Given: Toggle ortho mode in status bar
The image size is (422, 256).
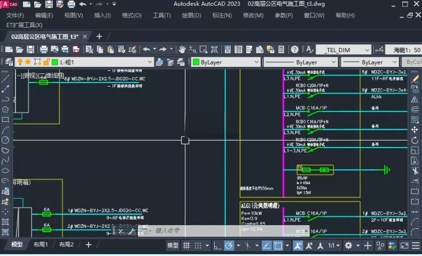Looking at the screenshot, I should coord(217,245).
